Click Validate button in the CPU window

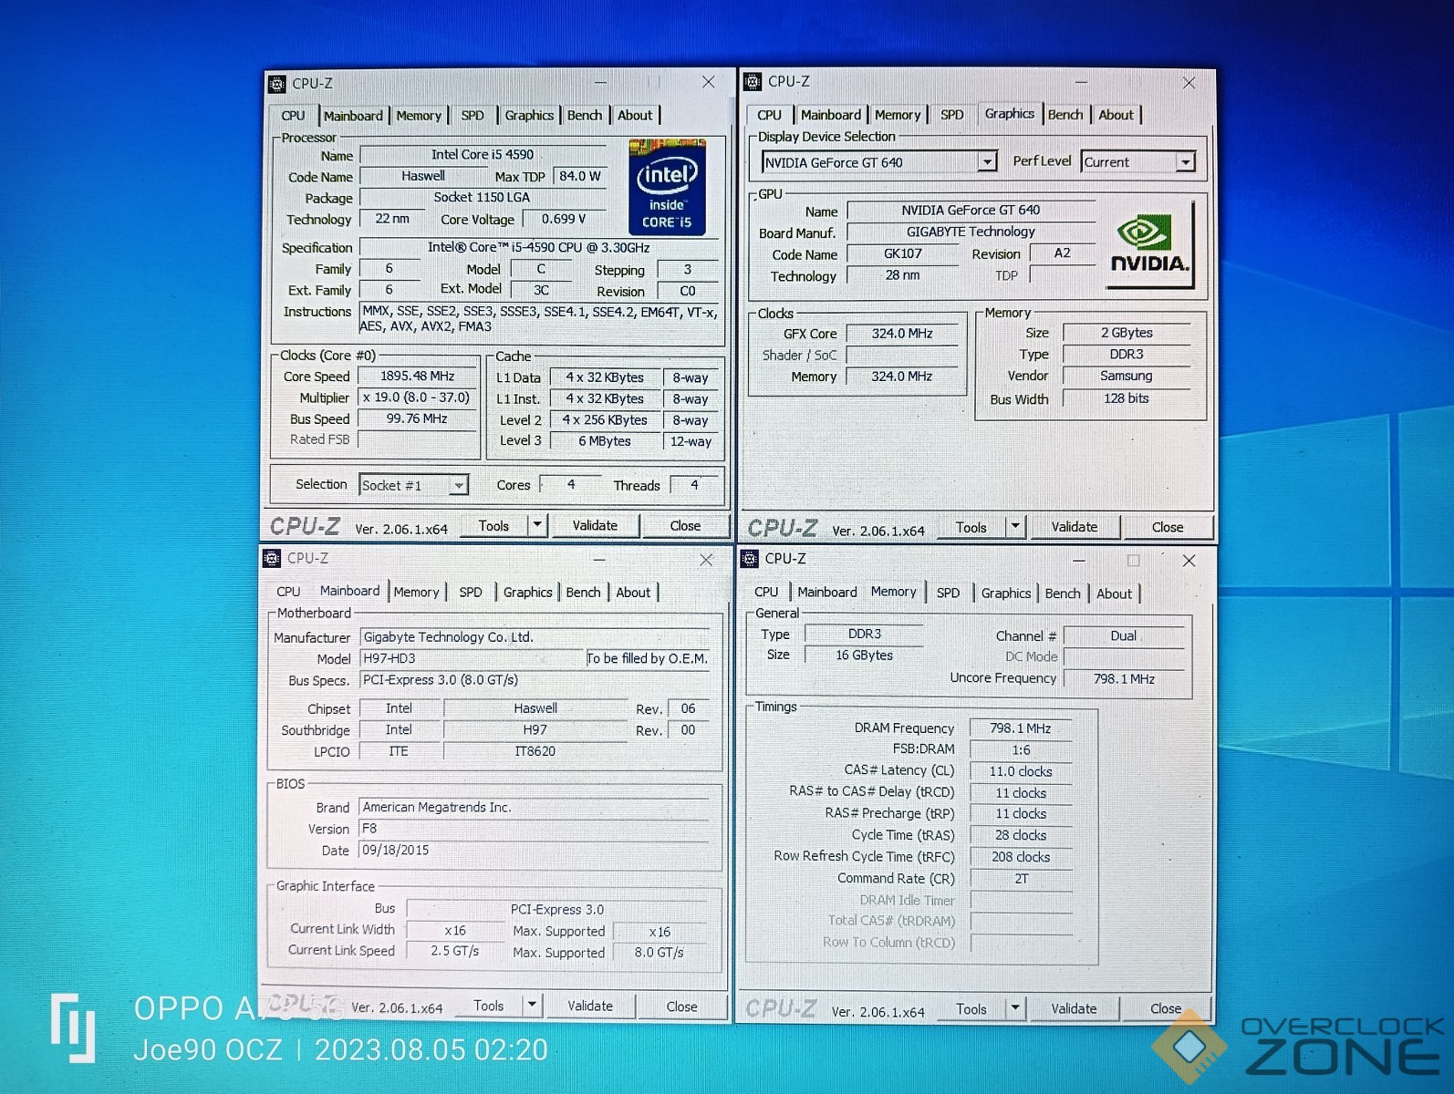595,526
